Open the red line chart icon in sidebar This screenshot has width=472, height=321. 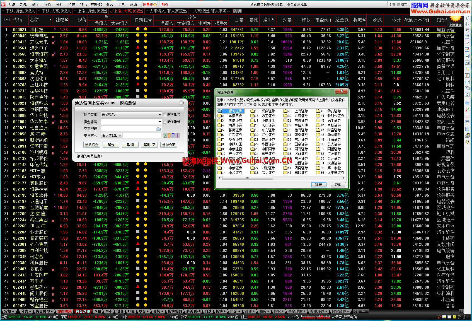[x=467, y=43]
